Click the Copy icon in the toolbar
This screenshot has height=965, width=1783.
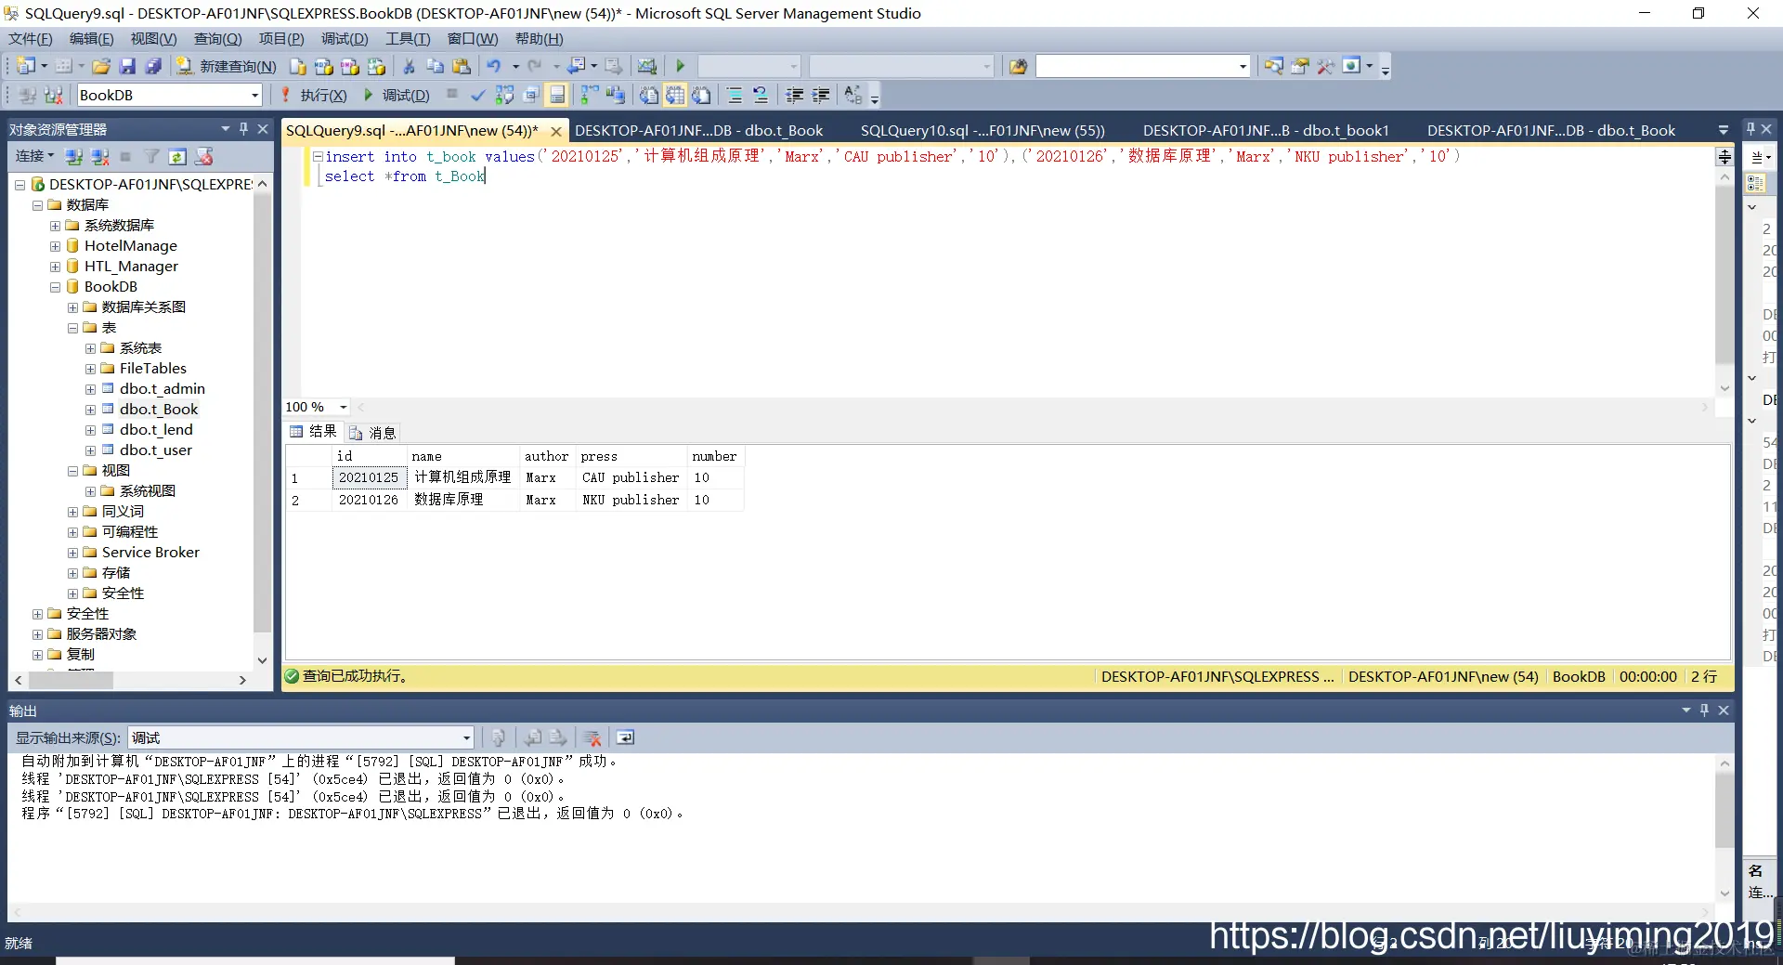coord(435,66)
